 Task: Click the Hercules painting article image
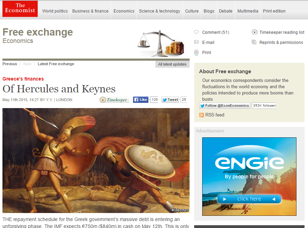click(x=96, y=160)
